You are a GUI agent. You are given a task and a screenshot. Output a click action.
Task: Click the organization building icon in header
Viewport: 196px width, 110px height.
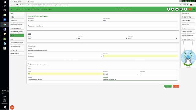click(186, 9)
